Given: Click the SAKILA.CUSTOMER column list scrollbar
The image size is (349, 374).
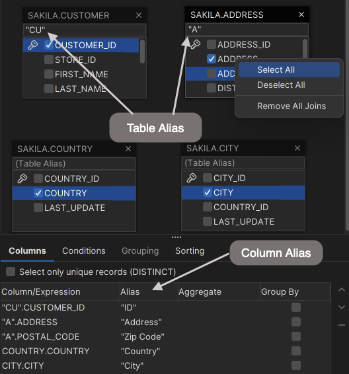Looking at the screenshot, I should (x=142, y=52).
